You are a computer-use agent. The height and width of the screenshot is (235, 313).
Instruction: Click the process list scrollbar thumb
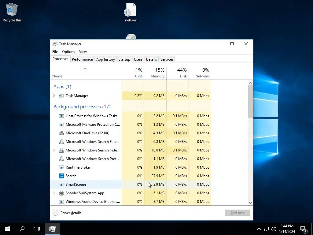pos(250,102)
